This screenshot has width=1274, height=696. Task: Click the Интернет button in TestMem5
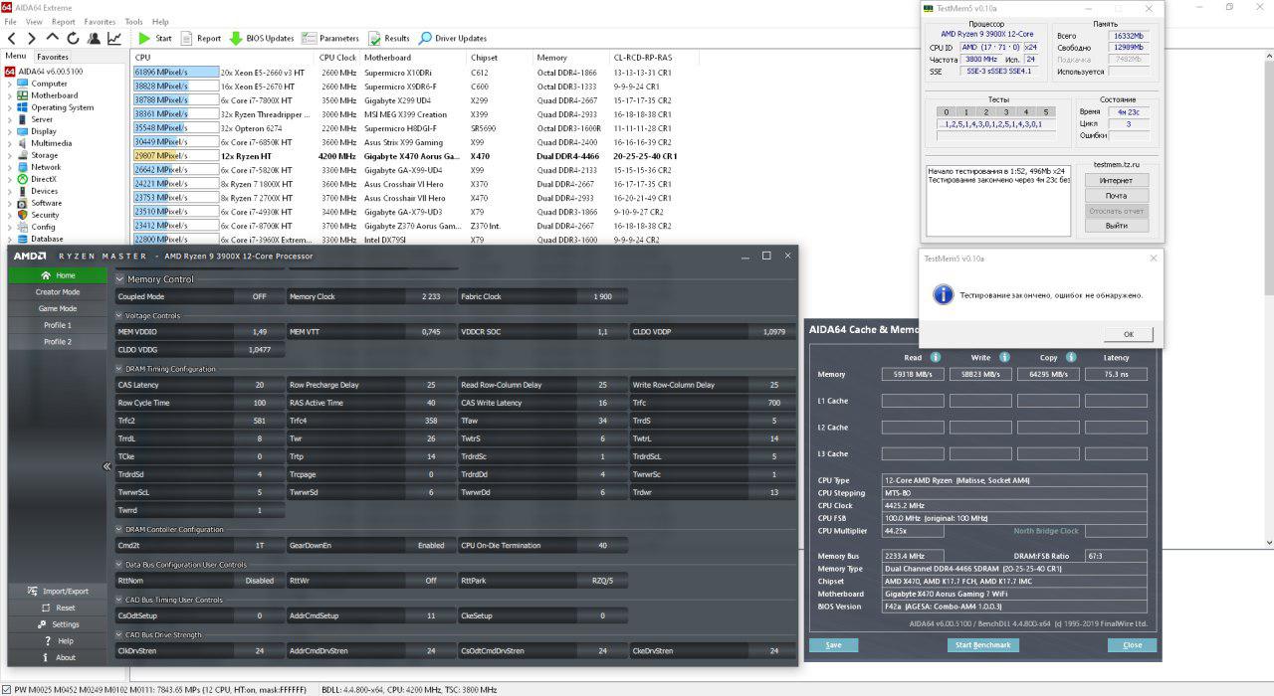(x=1116, y=180)
